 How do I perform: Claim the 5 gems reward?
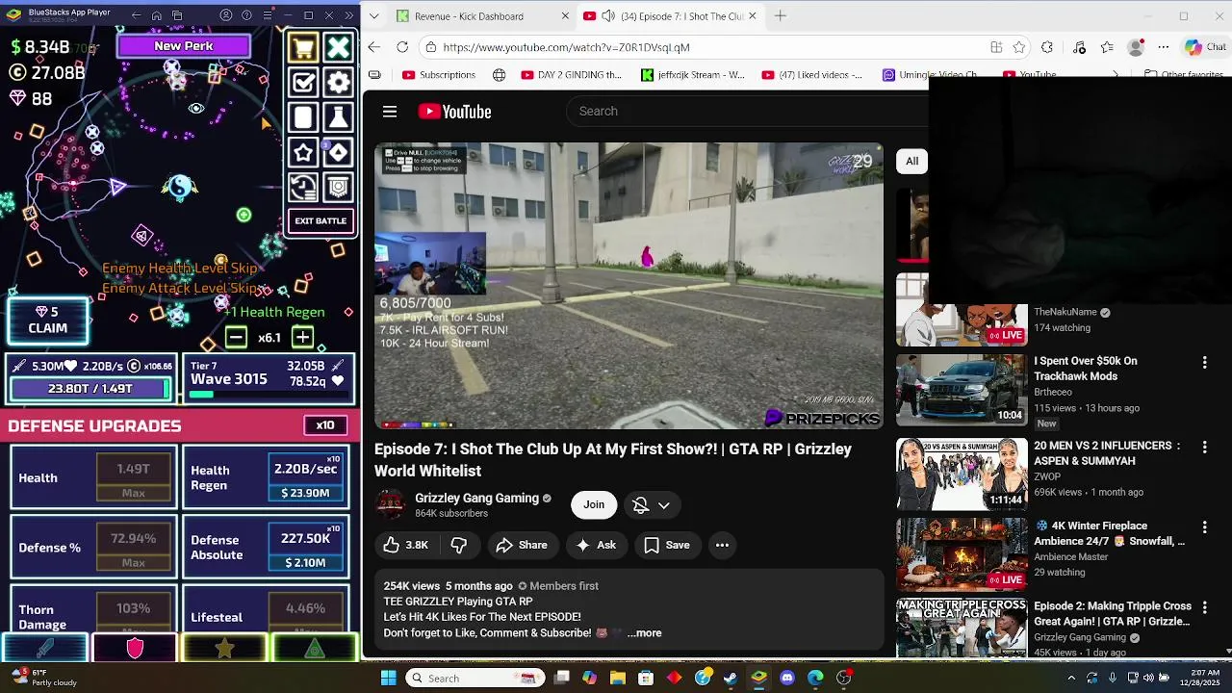(x=48, y=321)
